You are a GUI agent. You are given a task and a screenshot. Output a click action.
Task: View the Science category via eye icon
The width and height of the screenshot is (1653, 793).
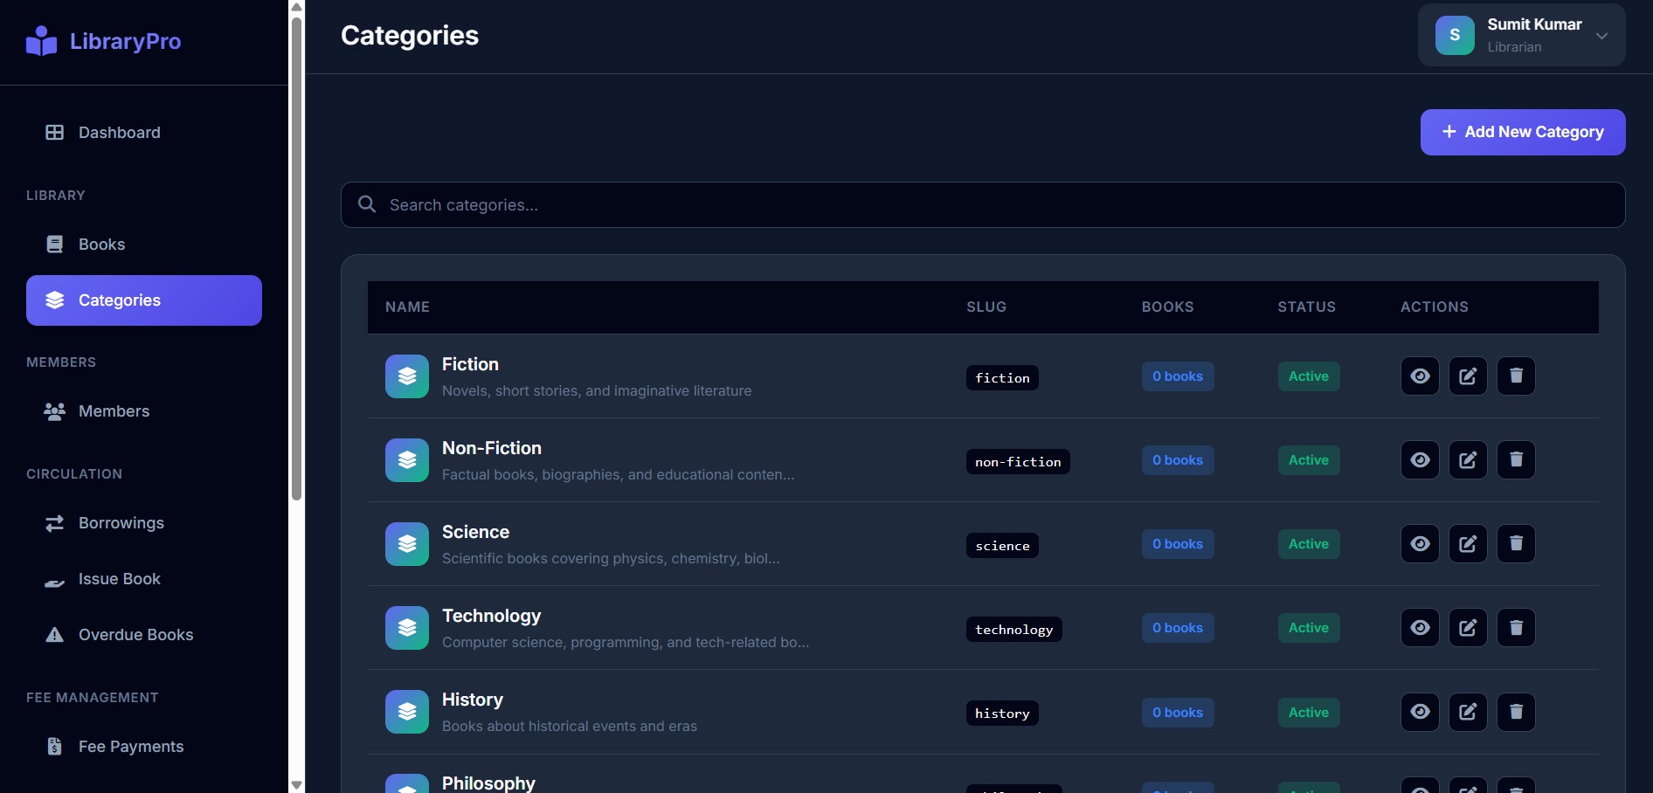click(x=1420, y=544)
